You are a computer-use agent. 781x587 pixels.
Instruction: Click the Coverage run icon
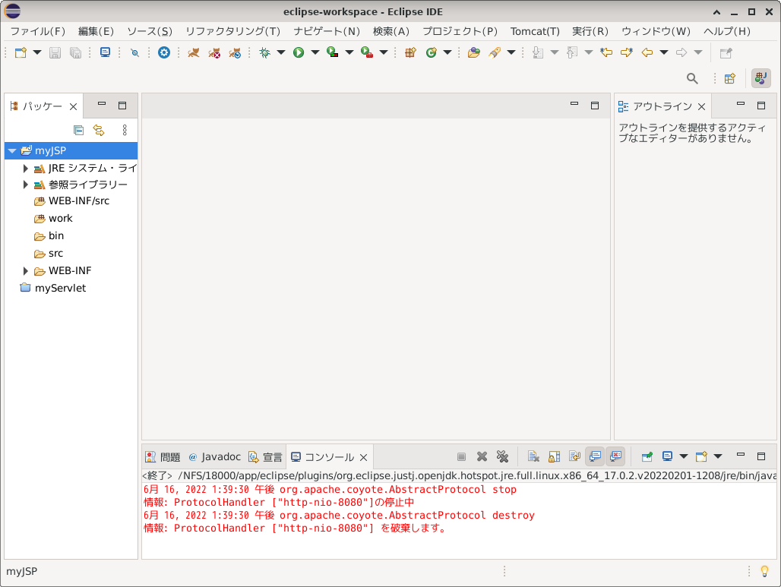(x=332, y=52)
